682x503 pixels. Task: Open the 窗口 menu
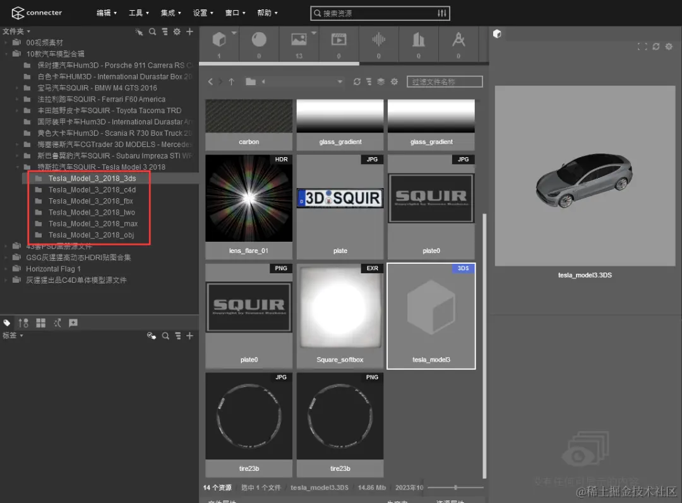236,13
